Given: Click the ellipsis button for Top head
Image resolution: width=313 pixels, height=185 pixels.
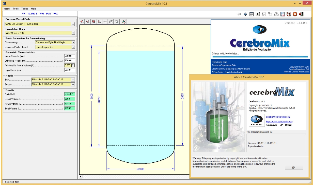Looking at the screenshot, I should pyautogui.click(x=73, y=80).
